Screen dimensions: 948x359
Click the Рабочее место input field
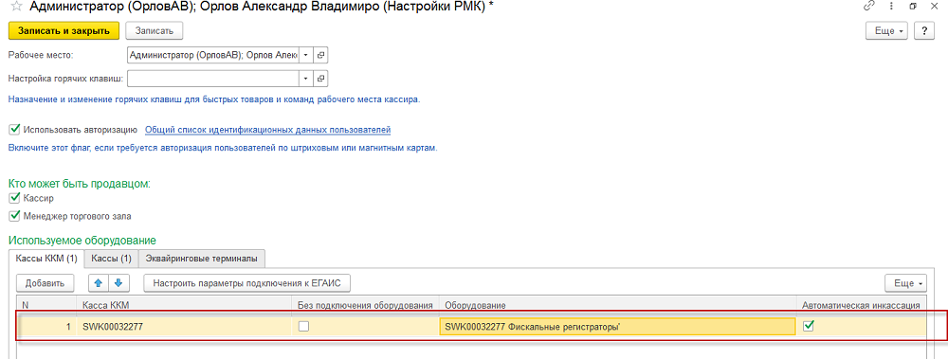pyautogui.click(x=213, y=55)
